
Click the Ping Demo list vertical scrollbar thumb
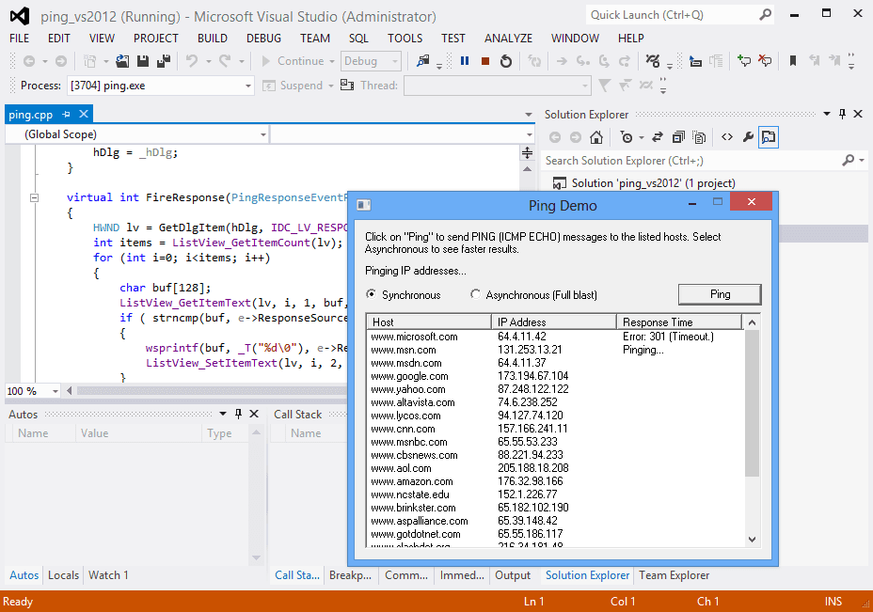tap(752, 403)
